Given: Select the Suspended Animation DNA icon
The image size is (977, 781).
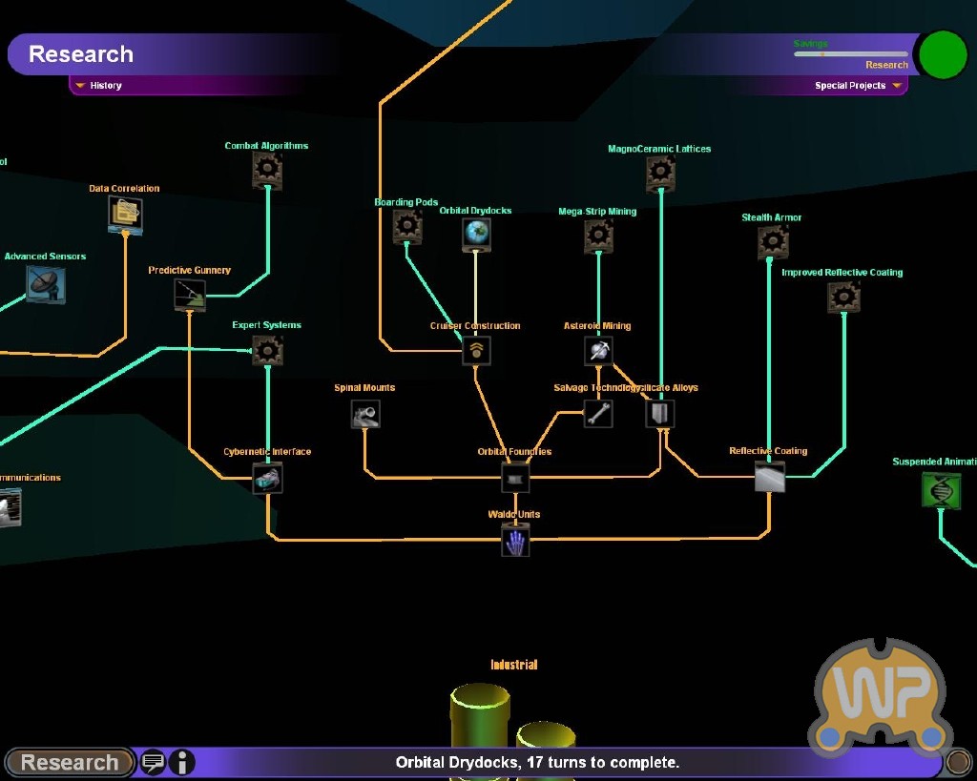Looking at the screenshot, I should tap(941, 490).
